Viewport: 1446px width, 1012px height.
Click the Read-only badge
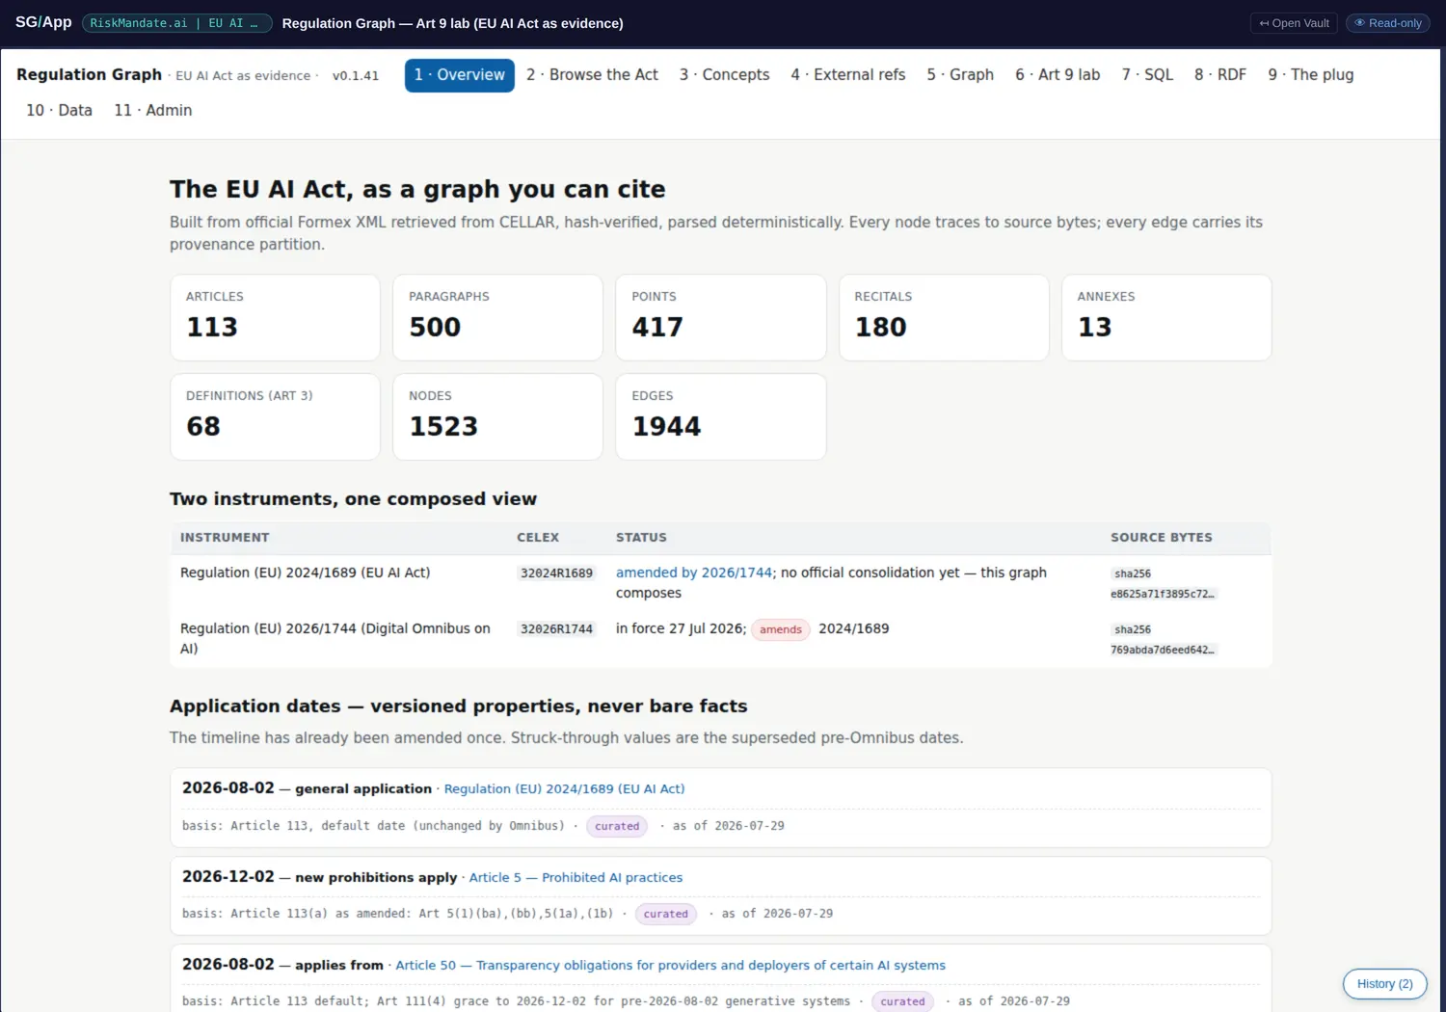pyautogui.click(x=1388, y=23)
